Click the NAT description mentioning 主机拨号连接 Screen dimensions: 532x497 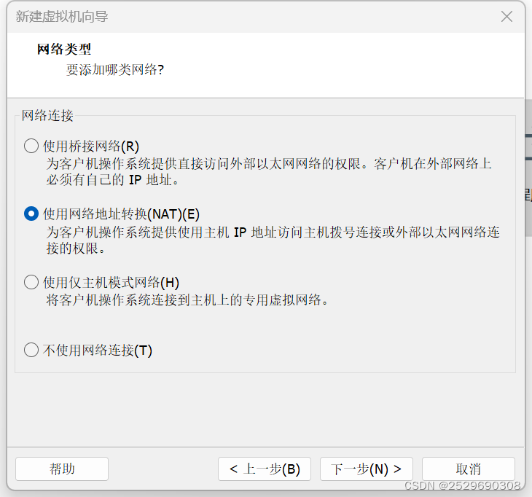[273, 240]
